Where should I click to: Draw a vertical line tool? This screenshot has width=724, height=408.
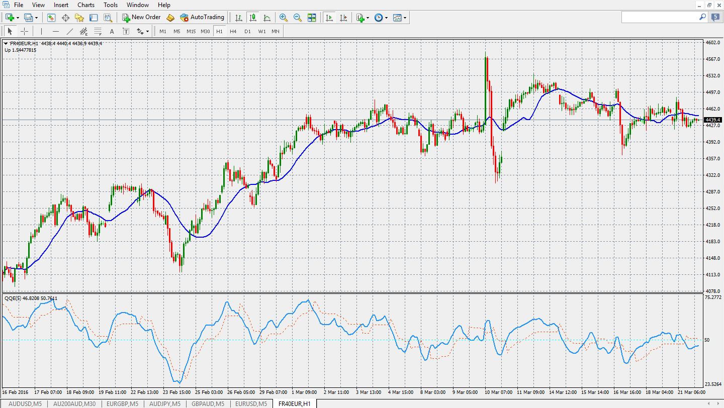click(41, 31)
